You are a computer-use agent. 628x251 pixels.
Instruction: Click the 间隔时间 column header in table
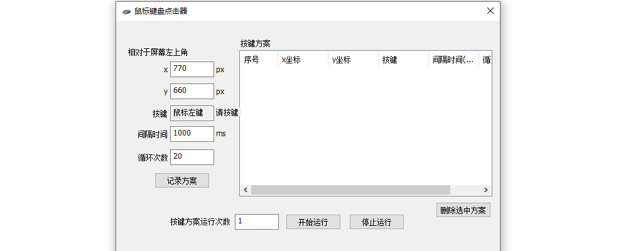tap(453, 60)
